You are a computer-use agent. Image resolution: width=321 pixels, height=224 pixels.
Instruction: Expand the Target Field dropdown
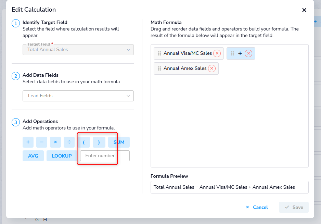click(78, 50)
